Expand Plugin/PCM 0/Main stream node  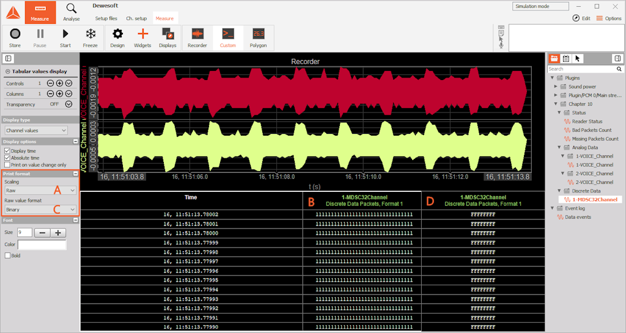[x=556, y=95]
